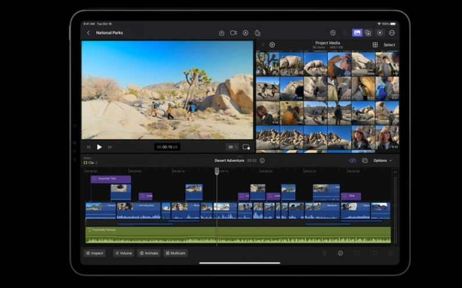Tap the undo icon in top toolbar
Viewport: 462px width, 288px height.
coord(333,33)
